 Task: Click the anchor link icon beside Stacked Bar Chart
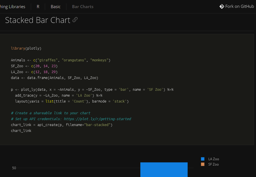75,20
